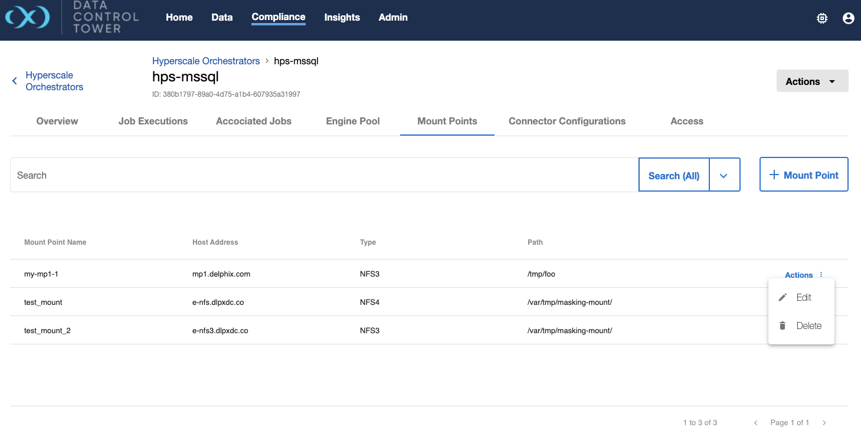
Task: Click the back chevron beside Hyperscale Orchestrators
Action: [x=15, y=81]
